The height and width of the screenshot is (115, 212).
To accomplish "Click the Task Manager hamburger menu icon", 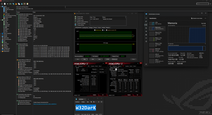I will [146, 18].
